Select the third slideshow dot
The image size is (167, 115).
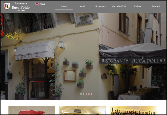(x=86, y=94)
